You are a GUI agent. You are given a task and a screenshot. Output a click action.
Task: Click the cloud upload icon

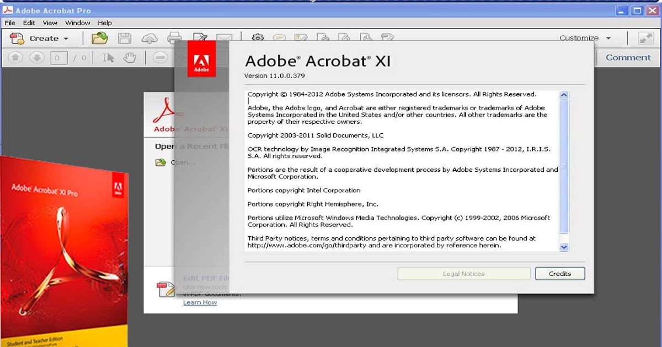pyautogui.click(x=150, y=38)
